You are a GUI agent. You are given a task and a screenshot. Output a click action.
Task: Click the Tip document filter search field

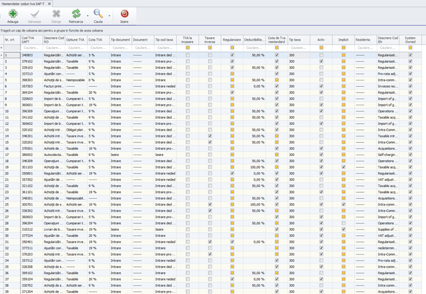click(120, 47)
